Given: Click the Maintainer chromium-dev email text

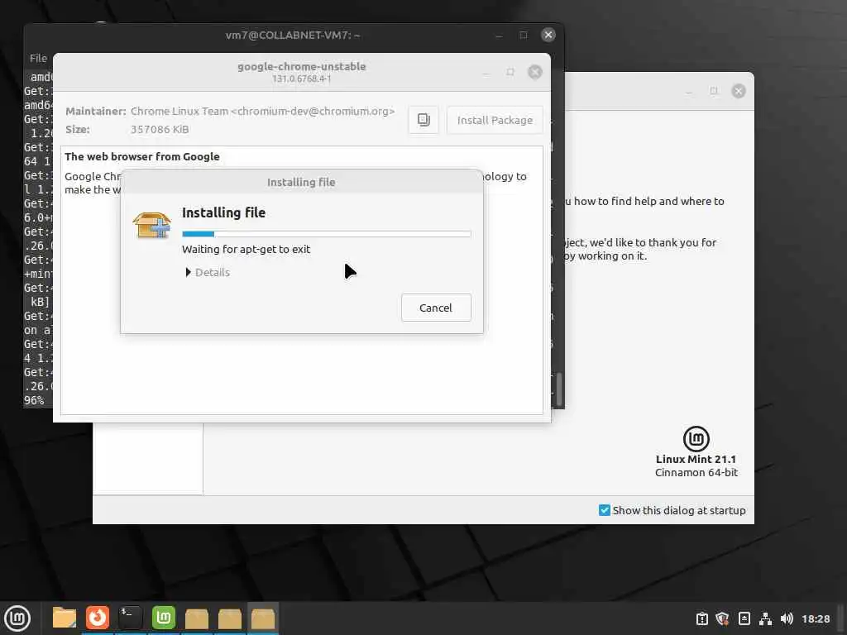Looking at the screenshot, I should (262, 112).
